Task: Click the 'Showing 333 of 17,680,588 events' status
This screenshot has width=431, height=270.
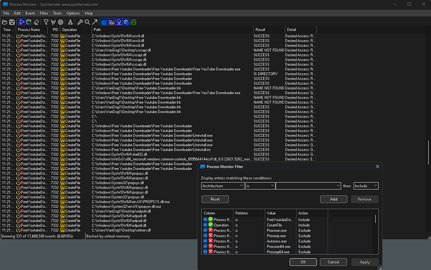Action: (37, 236)
